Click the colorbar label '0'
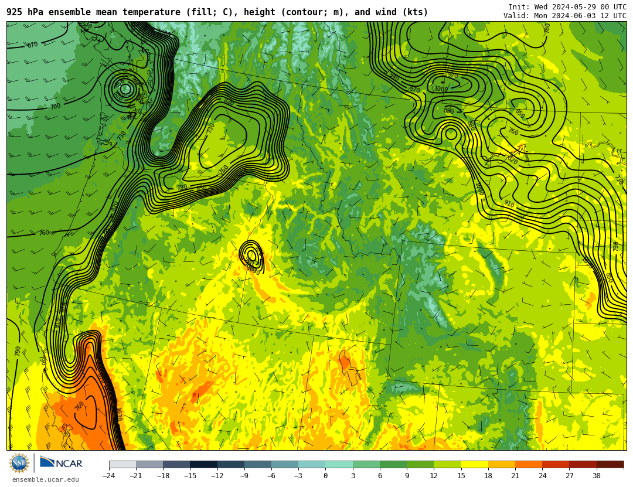The height and width of the screenshot is (487, 633). pos(326,476)
